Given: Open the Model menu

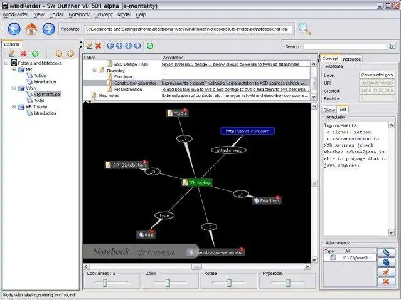Looking at the screenshot, I should [x=124, y=14].
